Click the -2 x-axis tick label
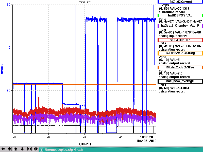 click(x=120, y=137)
